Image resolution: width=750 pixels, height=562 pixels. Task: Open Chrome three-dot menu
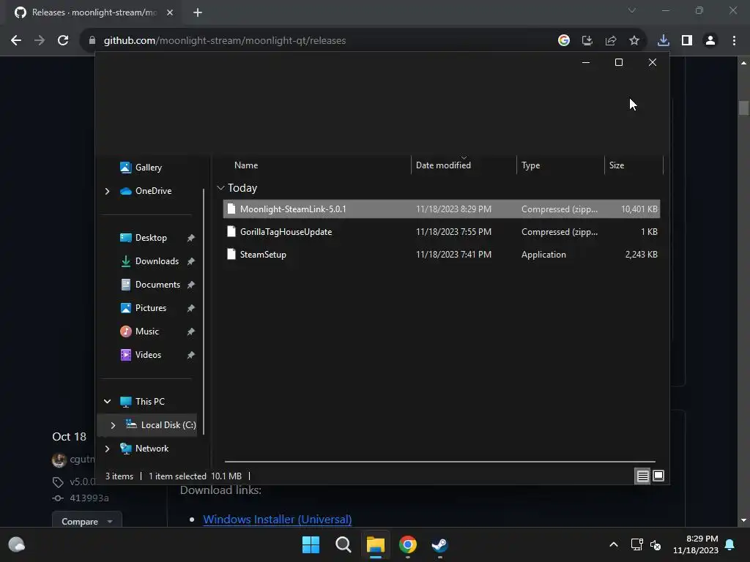(x=734, y=41)
